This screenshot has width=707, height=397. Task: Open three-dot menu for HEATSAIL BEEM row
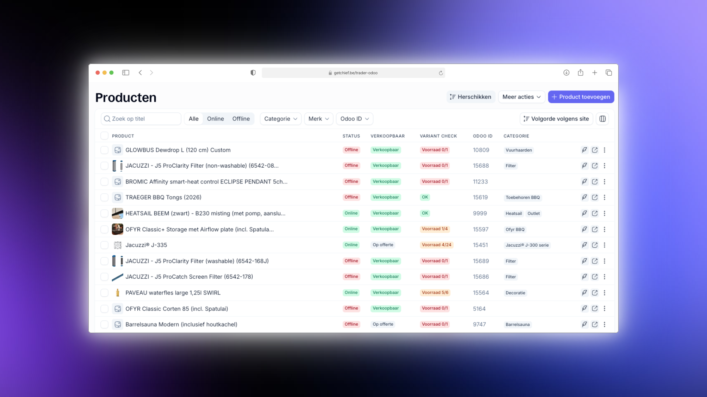605,213
